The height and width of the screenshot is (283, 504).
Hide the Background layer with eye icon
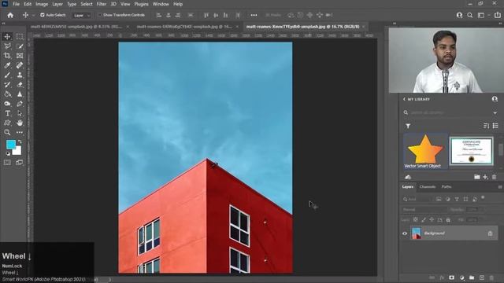coord(405,233)
